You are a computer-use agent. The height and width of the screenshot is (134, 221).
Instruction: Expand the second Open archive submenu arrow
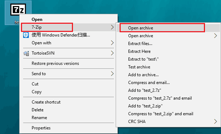click(x=215, y=36)
